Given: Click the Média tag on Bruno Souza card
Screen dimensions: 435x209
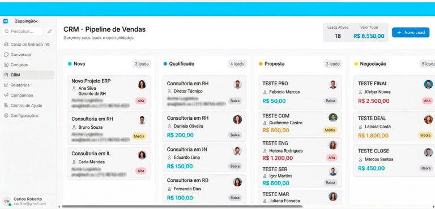Looking at the screenshot, I should tap(139, 136).
